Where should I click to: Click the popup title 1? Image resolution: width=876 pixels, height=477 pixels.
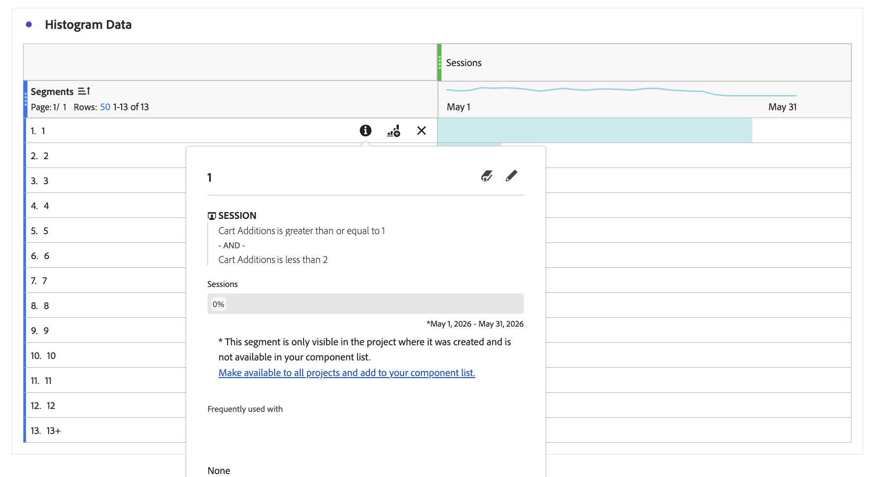[x=209, y=177]
